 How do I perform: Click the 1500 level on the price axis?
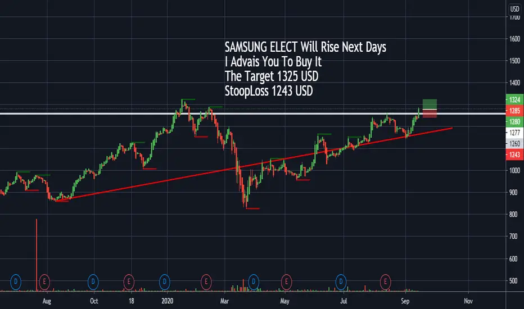pos(514,61)
